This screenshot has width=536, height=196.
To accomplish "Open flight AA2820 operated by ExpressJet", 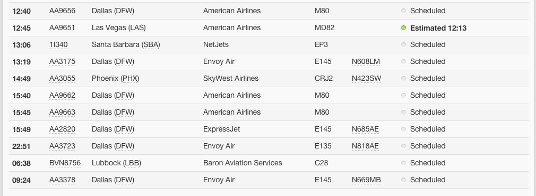I will click(x=62, y=129).
